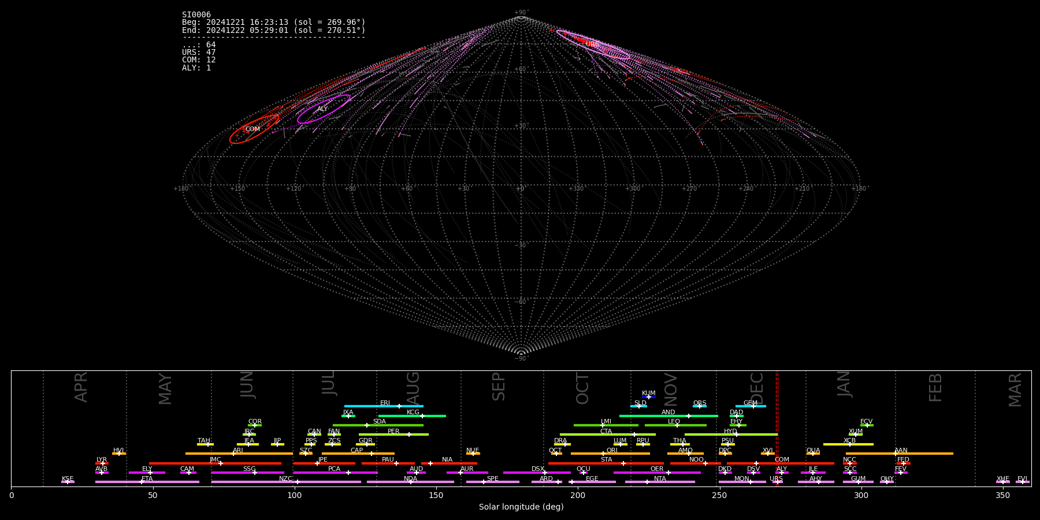Click the NIA red shower bar
The height and width of the screenshot is (520, 1040).
[x=449, y=463]
